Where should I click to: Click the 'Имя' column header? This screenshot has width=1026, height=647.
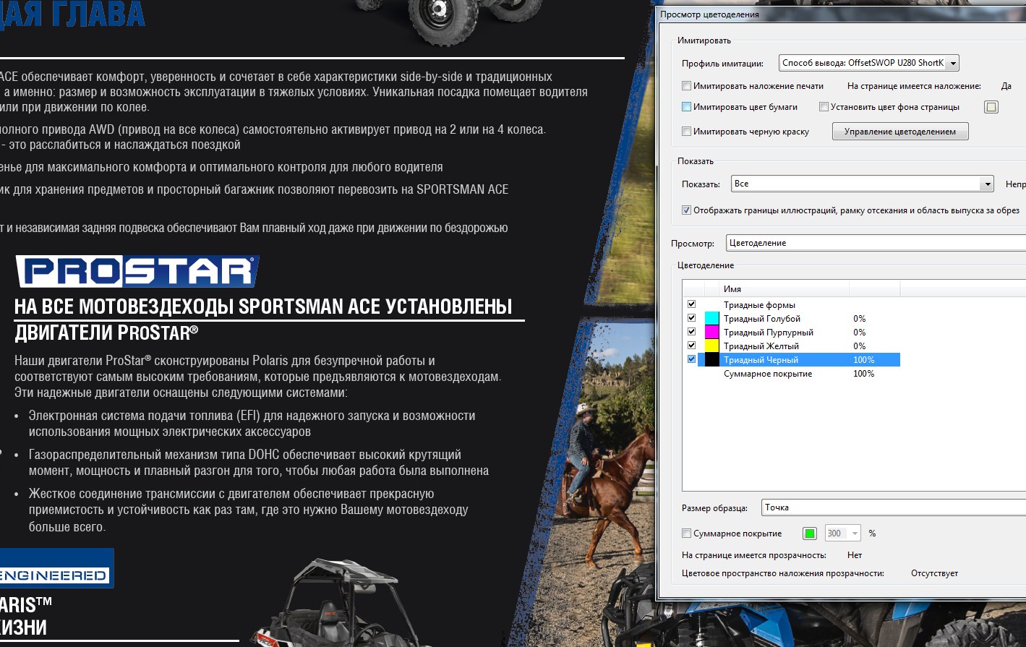coord(785,289)
